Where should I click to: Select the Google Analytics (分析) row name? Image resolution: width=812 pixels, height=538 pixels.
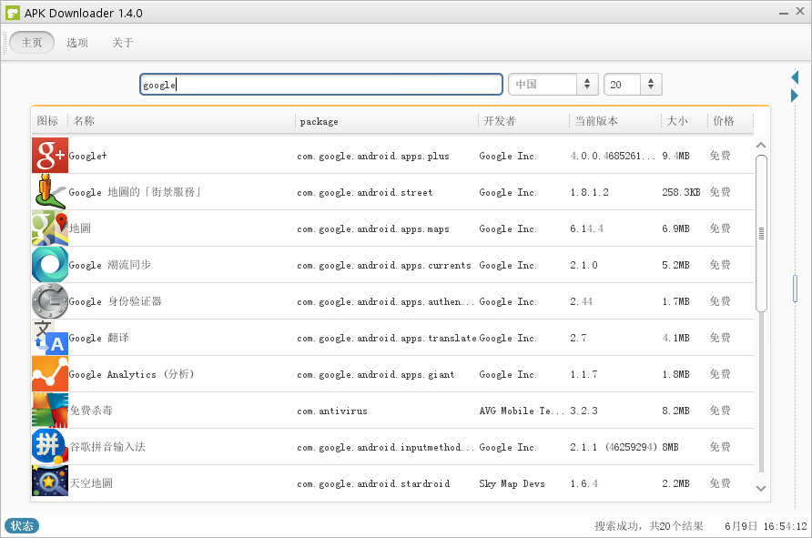(131, 374)
